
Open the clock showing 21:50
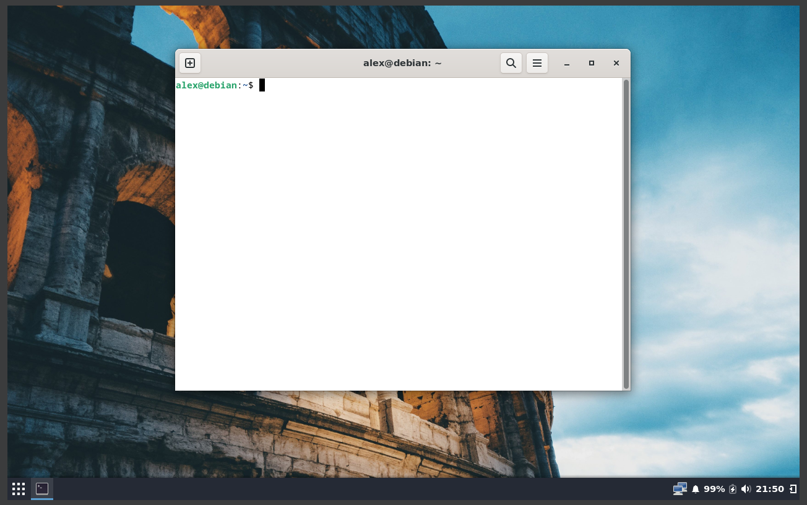click(769, 488)
